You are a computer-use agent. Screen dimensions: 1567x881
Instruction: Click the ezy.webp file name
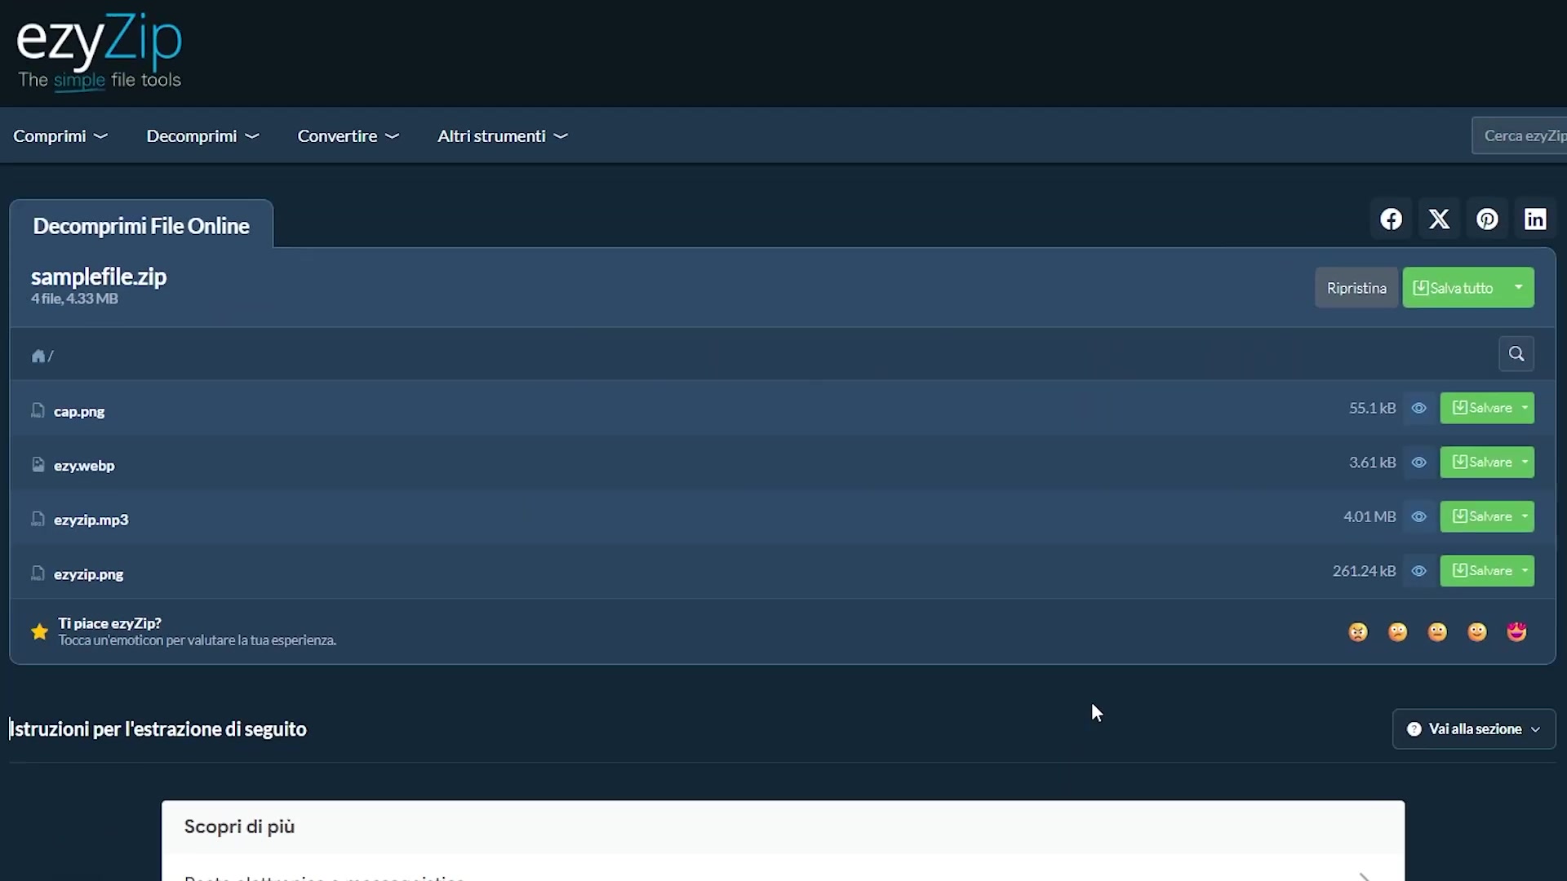click(x=84, y=466)
